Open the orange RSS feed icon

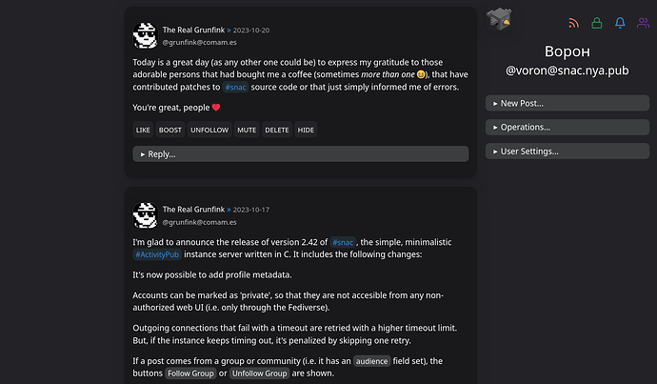coord(573,23)
